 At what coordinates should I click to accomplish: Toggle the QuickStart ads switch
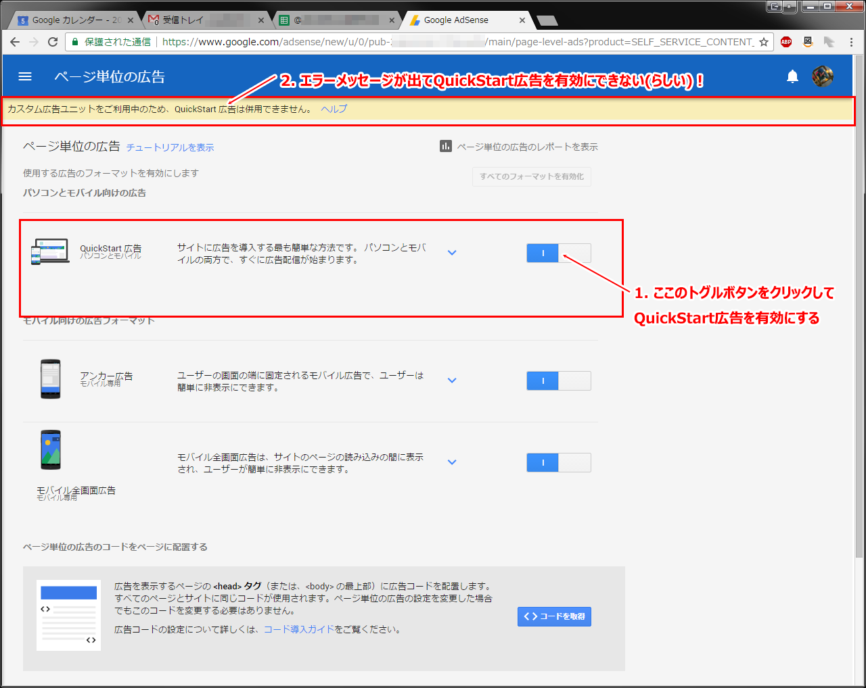pos(559,253)
